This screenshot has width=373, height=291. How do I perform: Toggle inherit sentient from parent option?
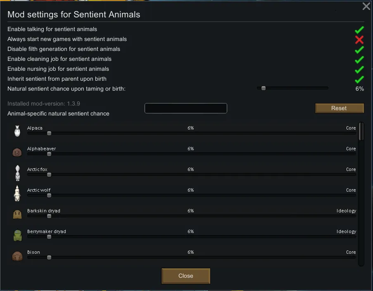coord(359,79)
